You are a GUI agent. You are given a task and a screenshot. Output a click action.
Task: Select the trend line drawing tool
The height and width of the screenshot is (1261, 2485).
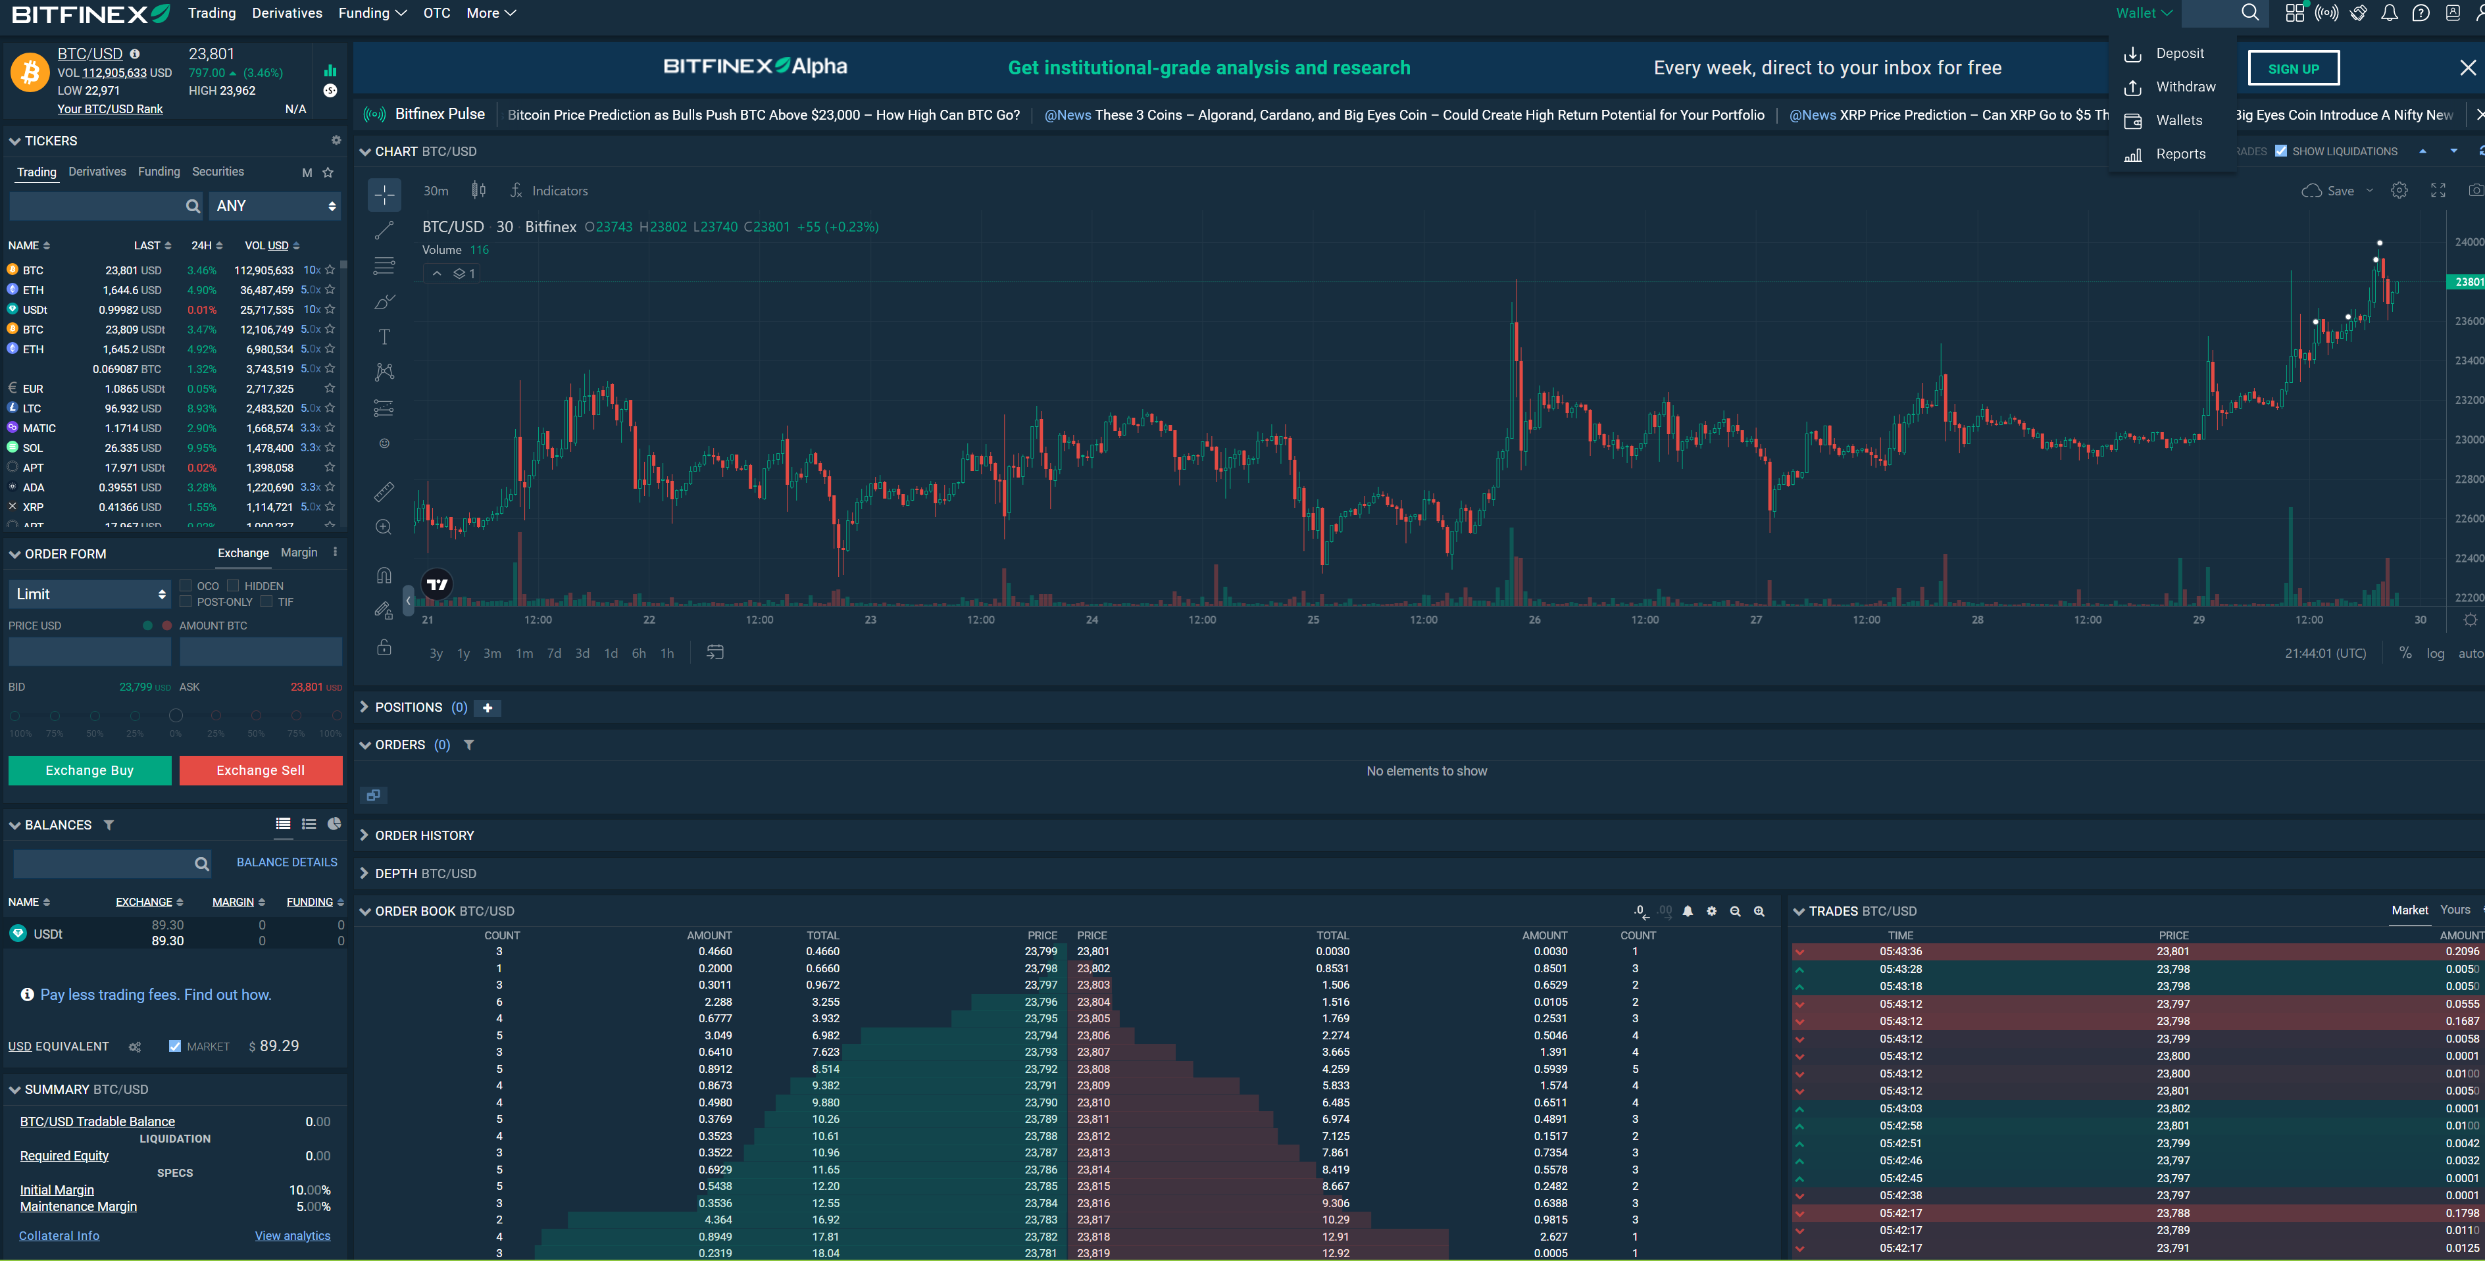pyautogui.click(x=384, y=231)
